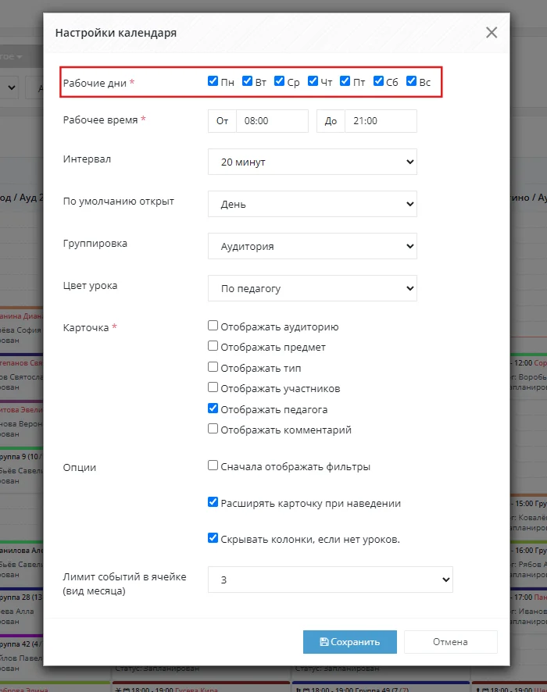Click the Сохранить button with disk icon

349,642
